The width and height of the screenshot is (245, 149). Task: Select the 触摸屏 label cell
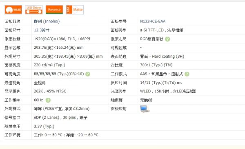(x=116, y=100)
